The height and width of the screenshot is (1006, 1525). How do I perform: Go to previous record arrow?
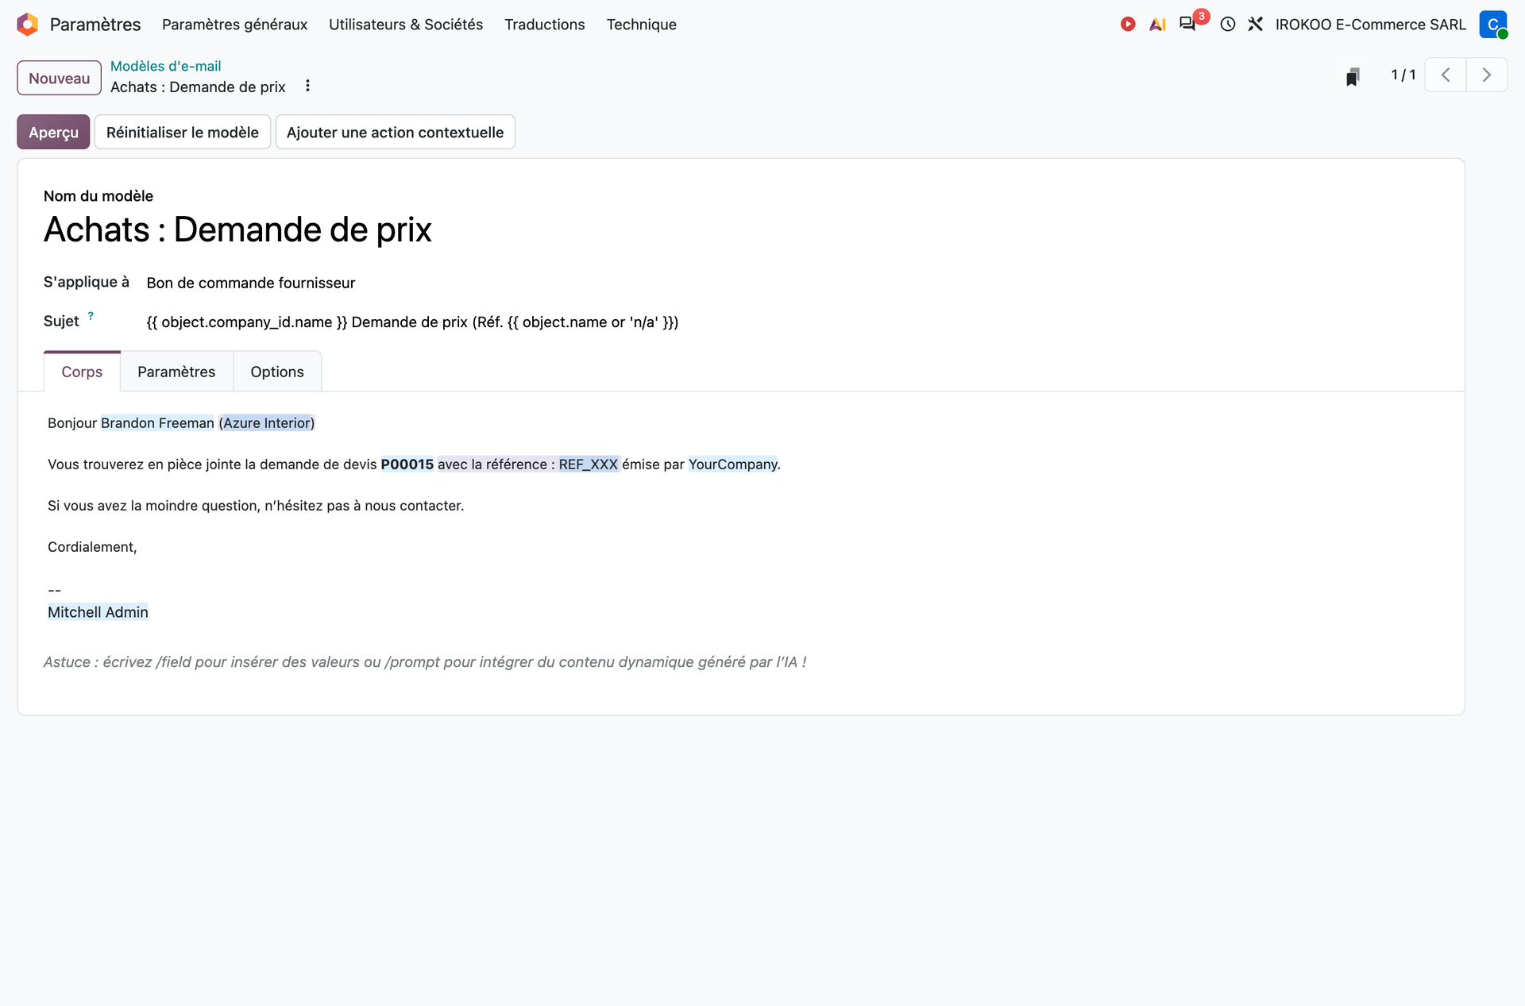click(1446, 75)
